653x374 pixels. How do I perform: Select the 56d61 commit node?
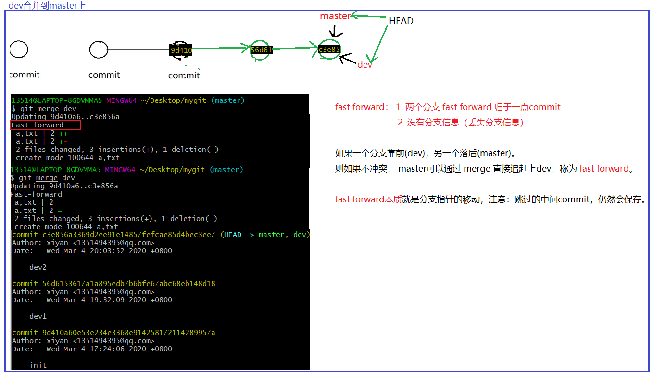[261, 50]
